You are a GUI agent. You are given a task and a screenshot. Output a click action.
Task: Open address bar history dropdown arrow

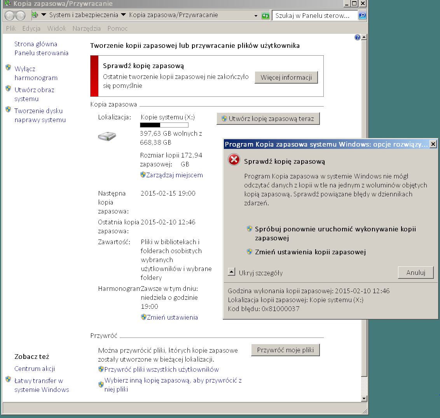[256, 16]
